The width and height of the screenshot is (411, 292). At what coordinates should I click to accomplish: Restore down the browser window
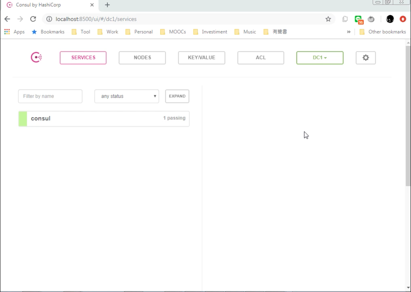tap(388, 2)
